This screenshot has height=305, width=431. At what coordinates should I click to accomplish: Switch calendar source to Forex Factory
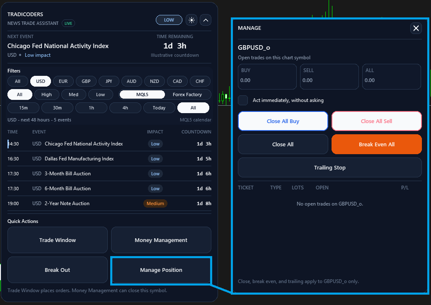click(x=187, y=94)
